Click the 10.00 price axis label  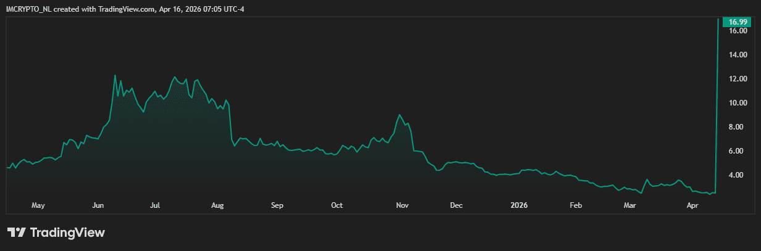[738, 103]
